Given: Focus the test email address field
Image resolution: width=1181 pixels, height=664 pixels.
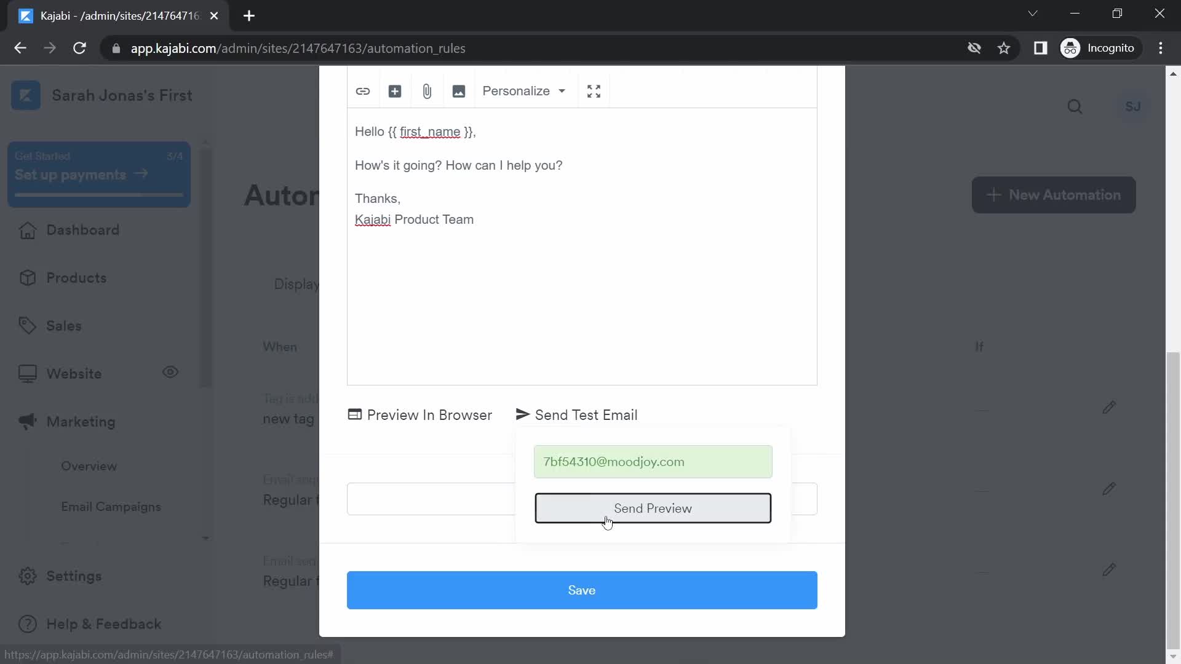Looking at the screenshot, I should click(x=653, y=462).
